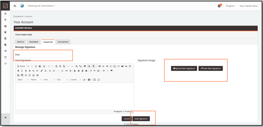263x127 pixels.
Task: Apply Bold formatting
Action: (18, 71)
